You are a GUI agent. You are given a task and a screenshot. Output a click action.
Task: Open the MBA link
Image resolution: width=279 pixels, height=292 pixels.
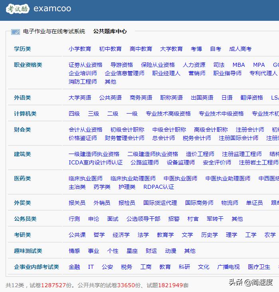coord(239,65)
